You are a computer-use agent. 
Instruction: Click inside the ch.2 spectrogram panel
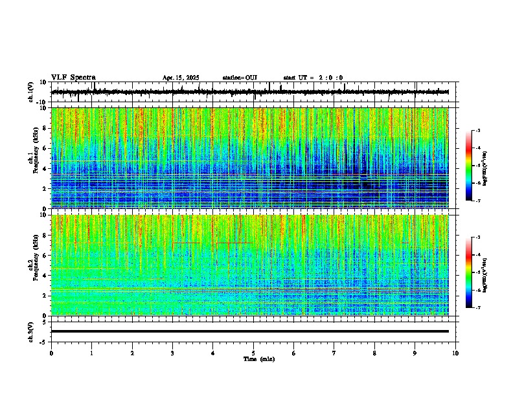tap(249, 265)
